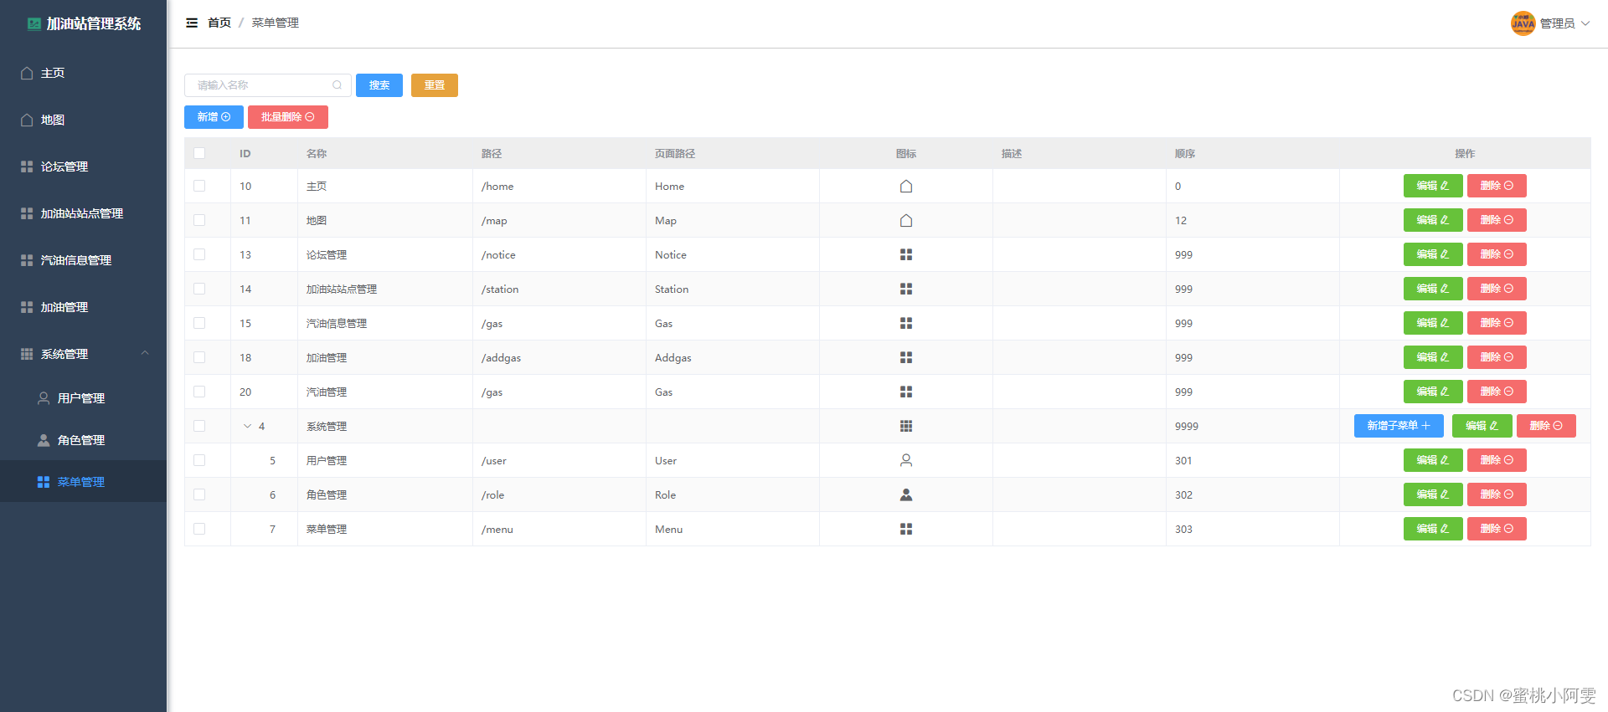The image size is (1608, 712).
Task: Click the orange 重置 button
Action: coord(435,85)
